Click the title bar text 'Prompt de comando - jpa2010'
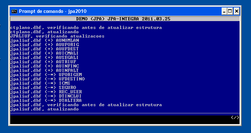This screenshot has width=251, height=133. click(53, 11)
